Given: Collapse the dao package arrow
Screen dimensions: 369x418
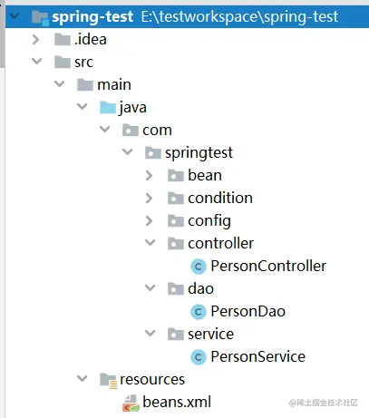Looking at the screenshot, I should (x=150, y=288).
